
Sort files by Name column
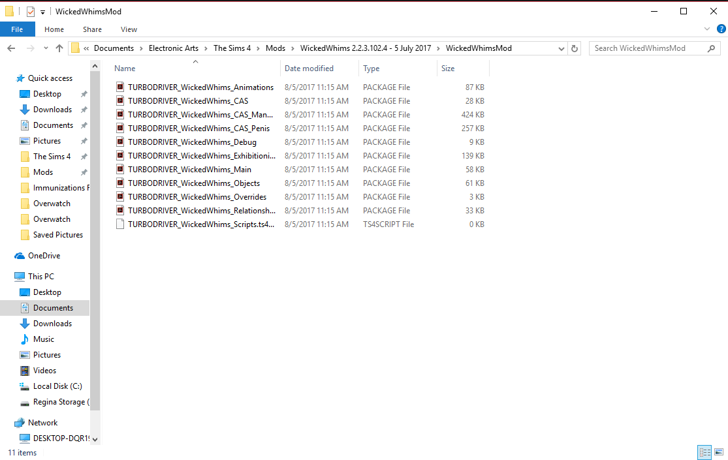click(x=125, y=69)
